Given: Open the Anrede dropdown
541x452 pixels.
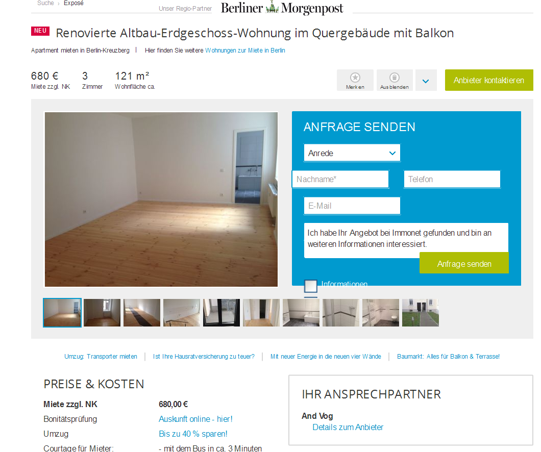Looking at the screenshot, I should pyautogui.click(x=352, y=153).
